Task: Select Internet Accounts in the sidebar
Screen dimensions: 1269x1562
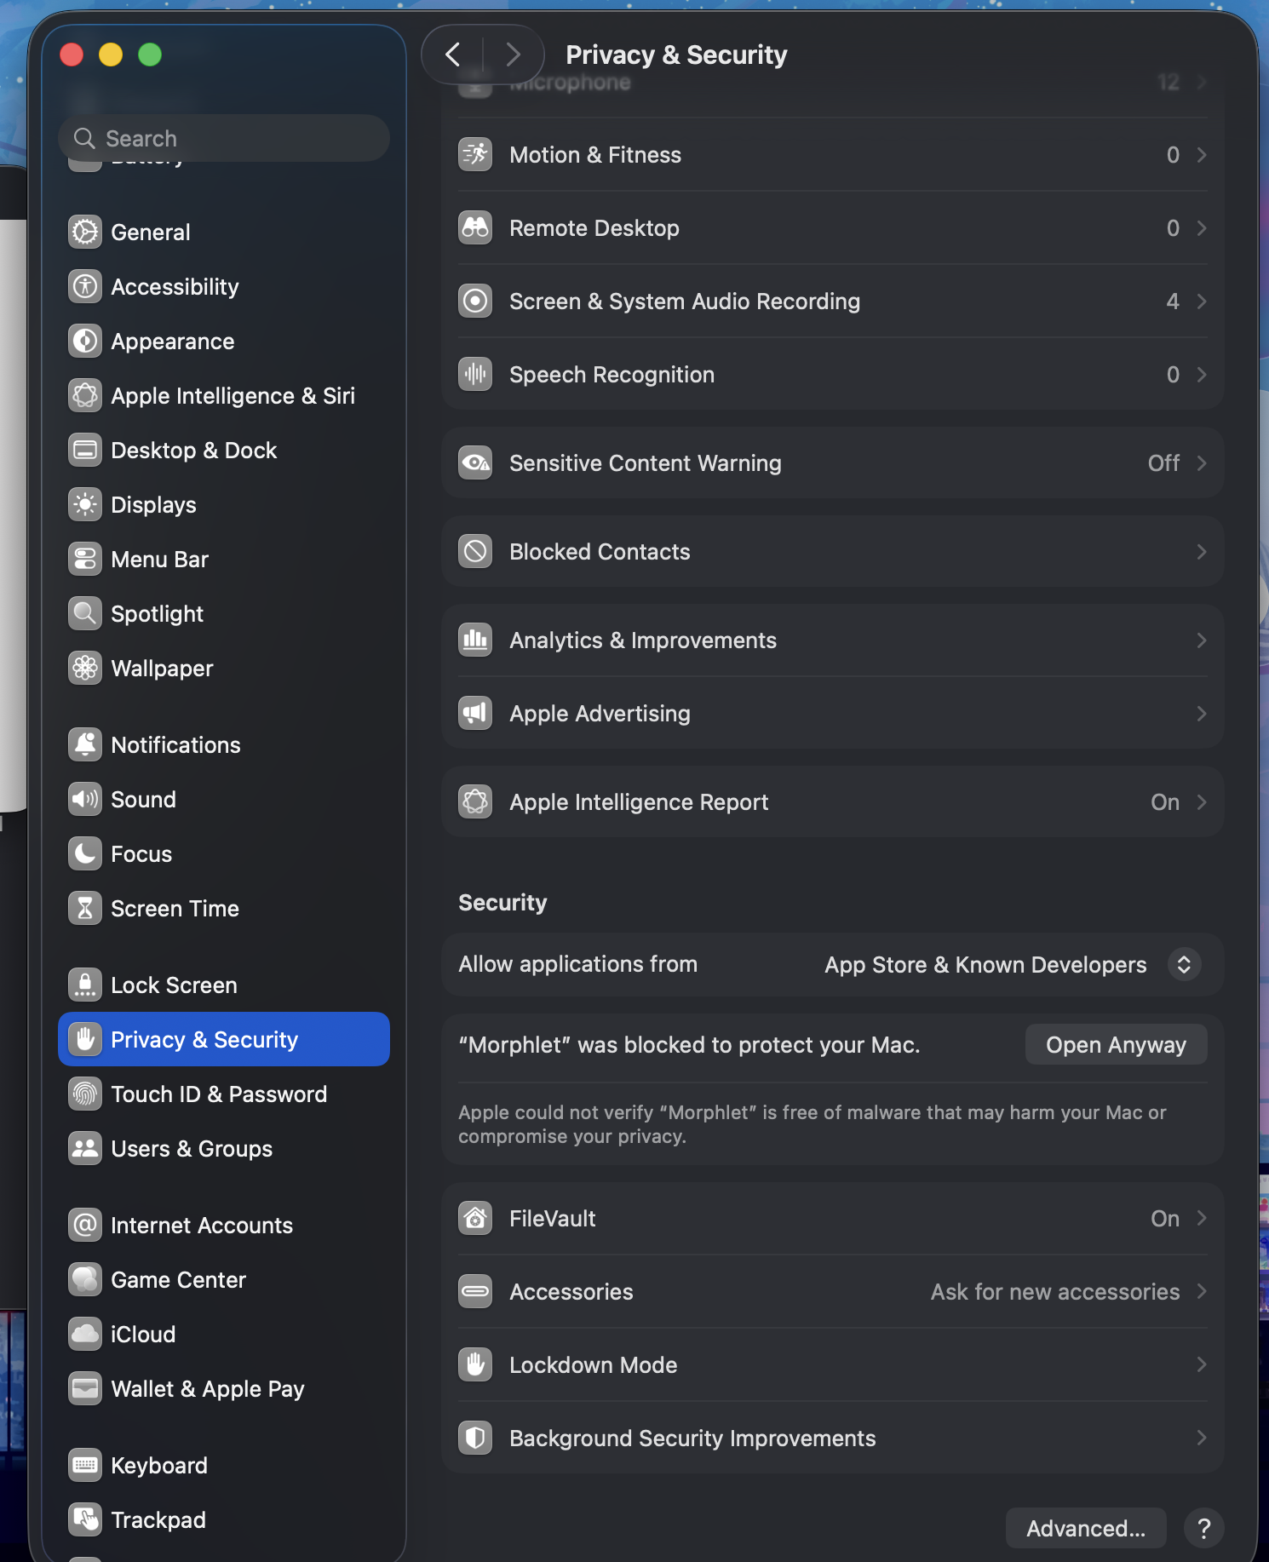Action: pos(224,1225)
